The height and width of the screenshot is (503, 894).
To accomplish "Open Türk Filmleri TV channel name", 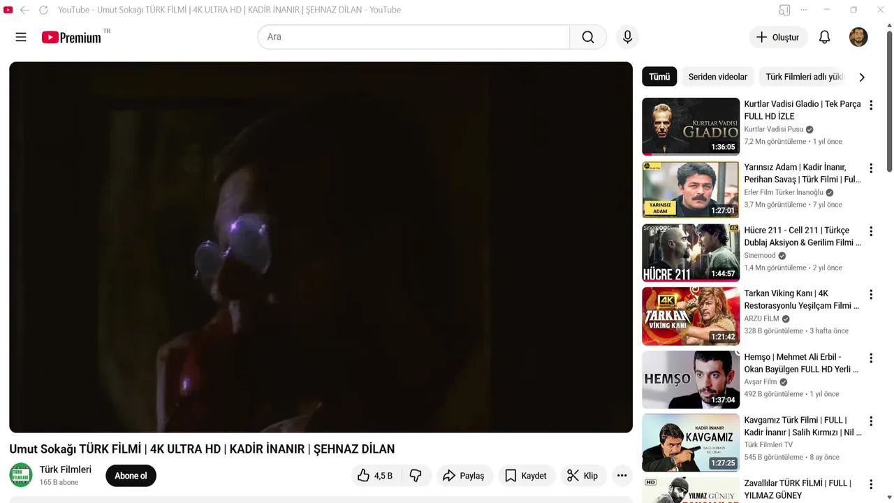I will pos(768,445).
